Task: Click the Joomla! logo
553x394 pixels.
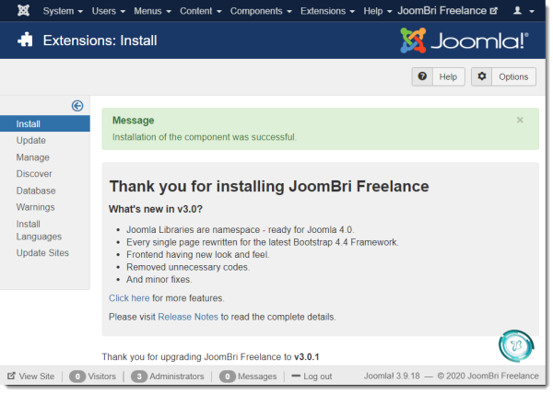Action: [465, 41]
